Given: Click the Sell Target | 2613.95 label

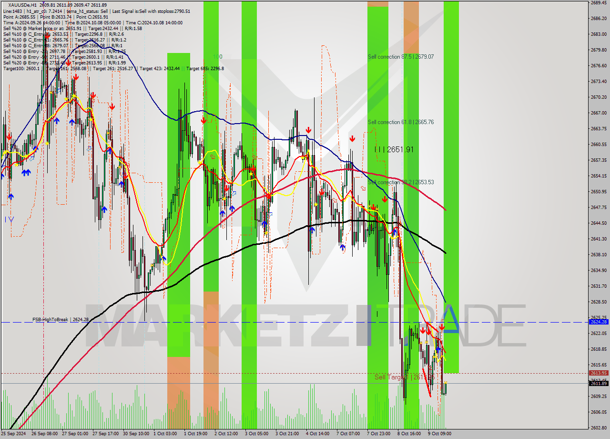Looking at the screenshot, I should (405, 377).
